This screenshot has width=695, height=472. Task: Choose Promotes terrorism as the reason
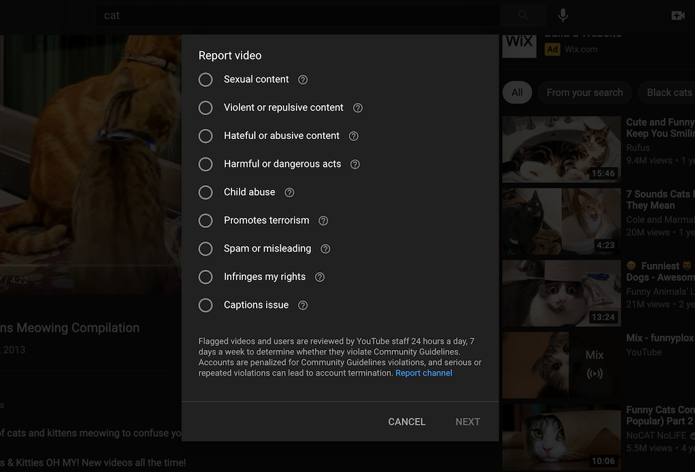206,220
